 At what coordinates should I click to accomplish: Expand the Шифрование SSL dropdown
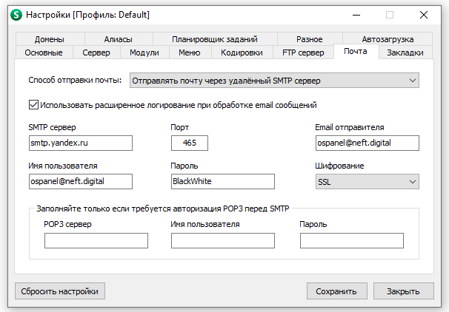pyautogui.click(x=367, y=181)
